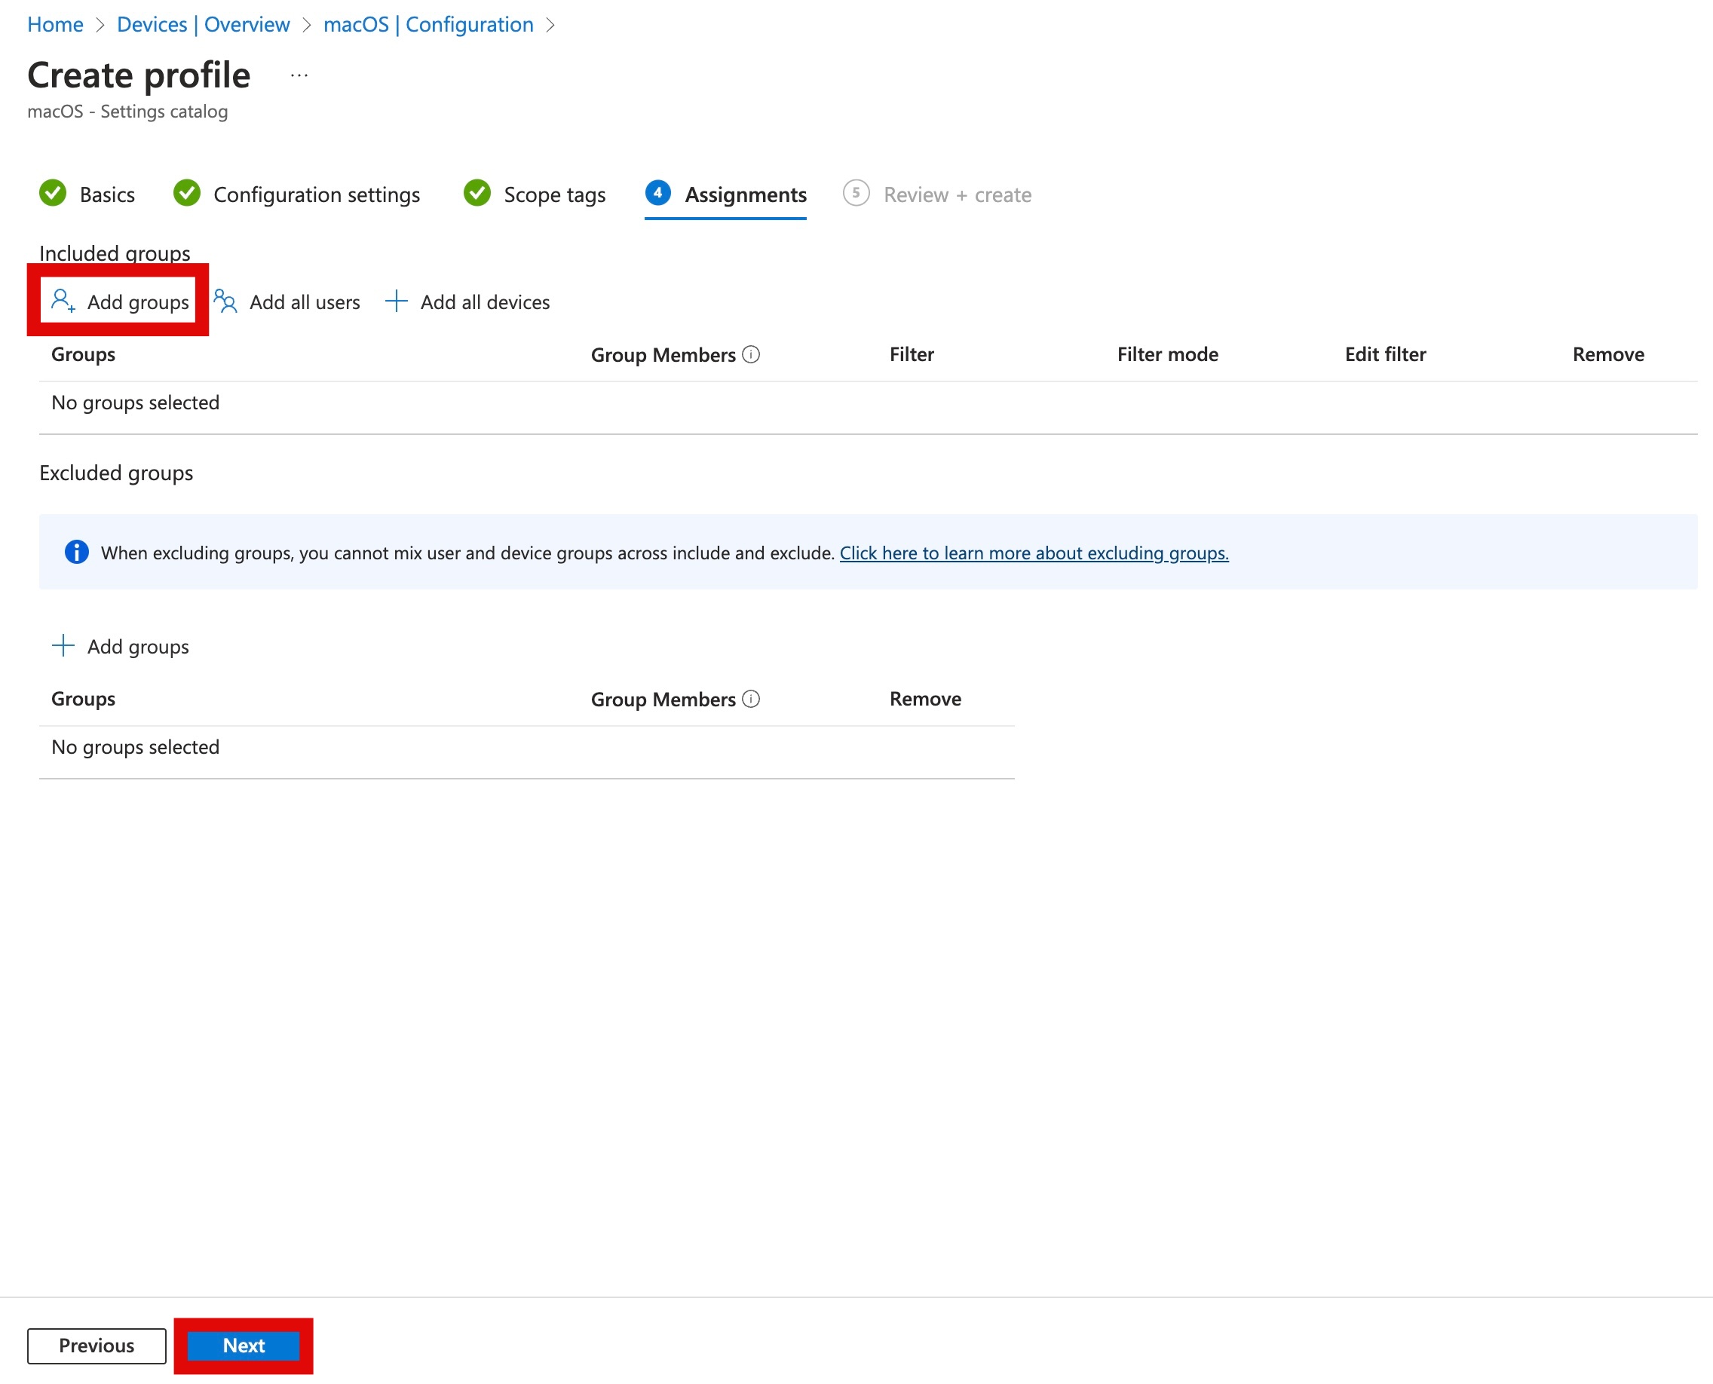Click Add groups under Excluded groups
Image resolution: width=1713 pixels, height=1384 pixels.
point(121,646)
